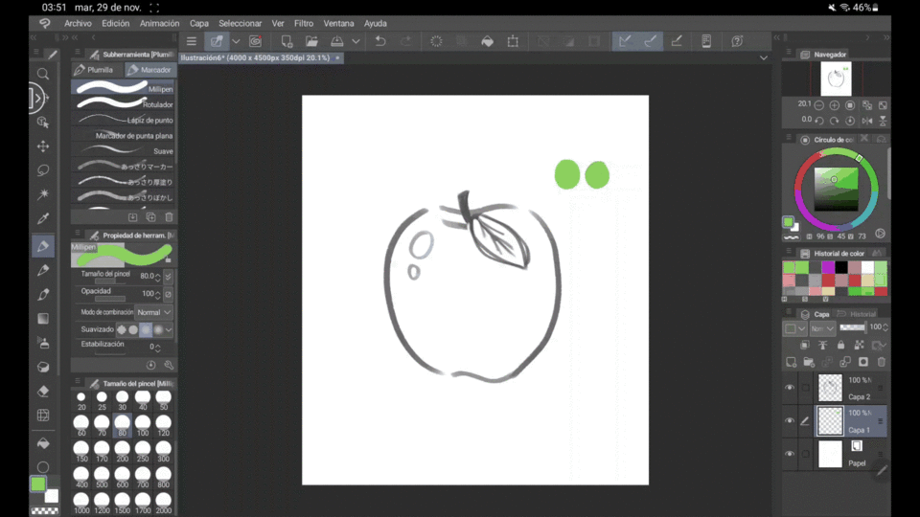The image size is (920, 517).
Task: Select the Gradient tool in the tool palette
Action: [43, 318]
